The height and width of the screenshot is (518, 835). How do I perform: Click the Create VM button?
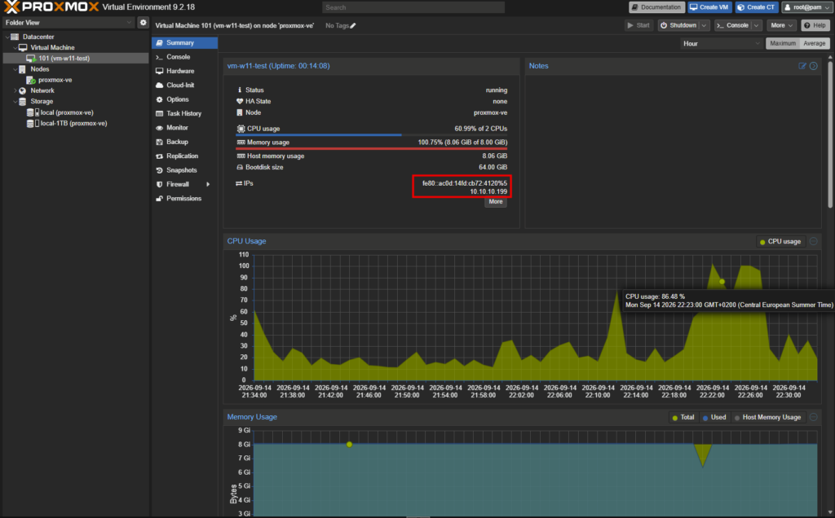[709, 7]
